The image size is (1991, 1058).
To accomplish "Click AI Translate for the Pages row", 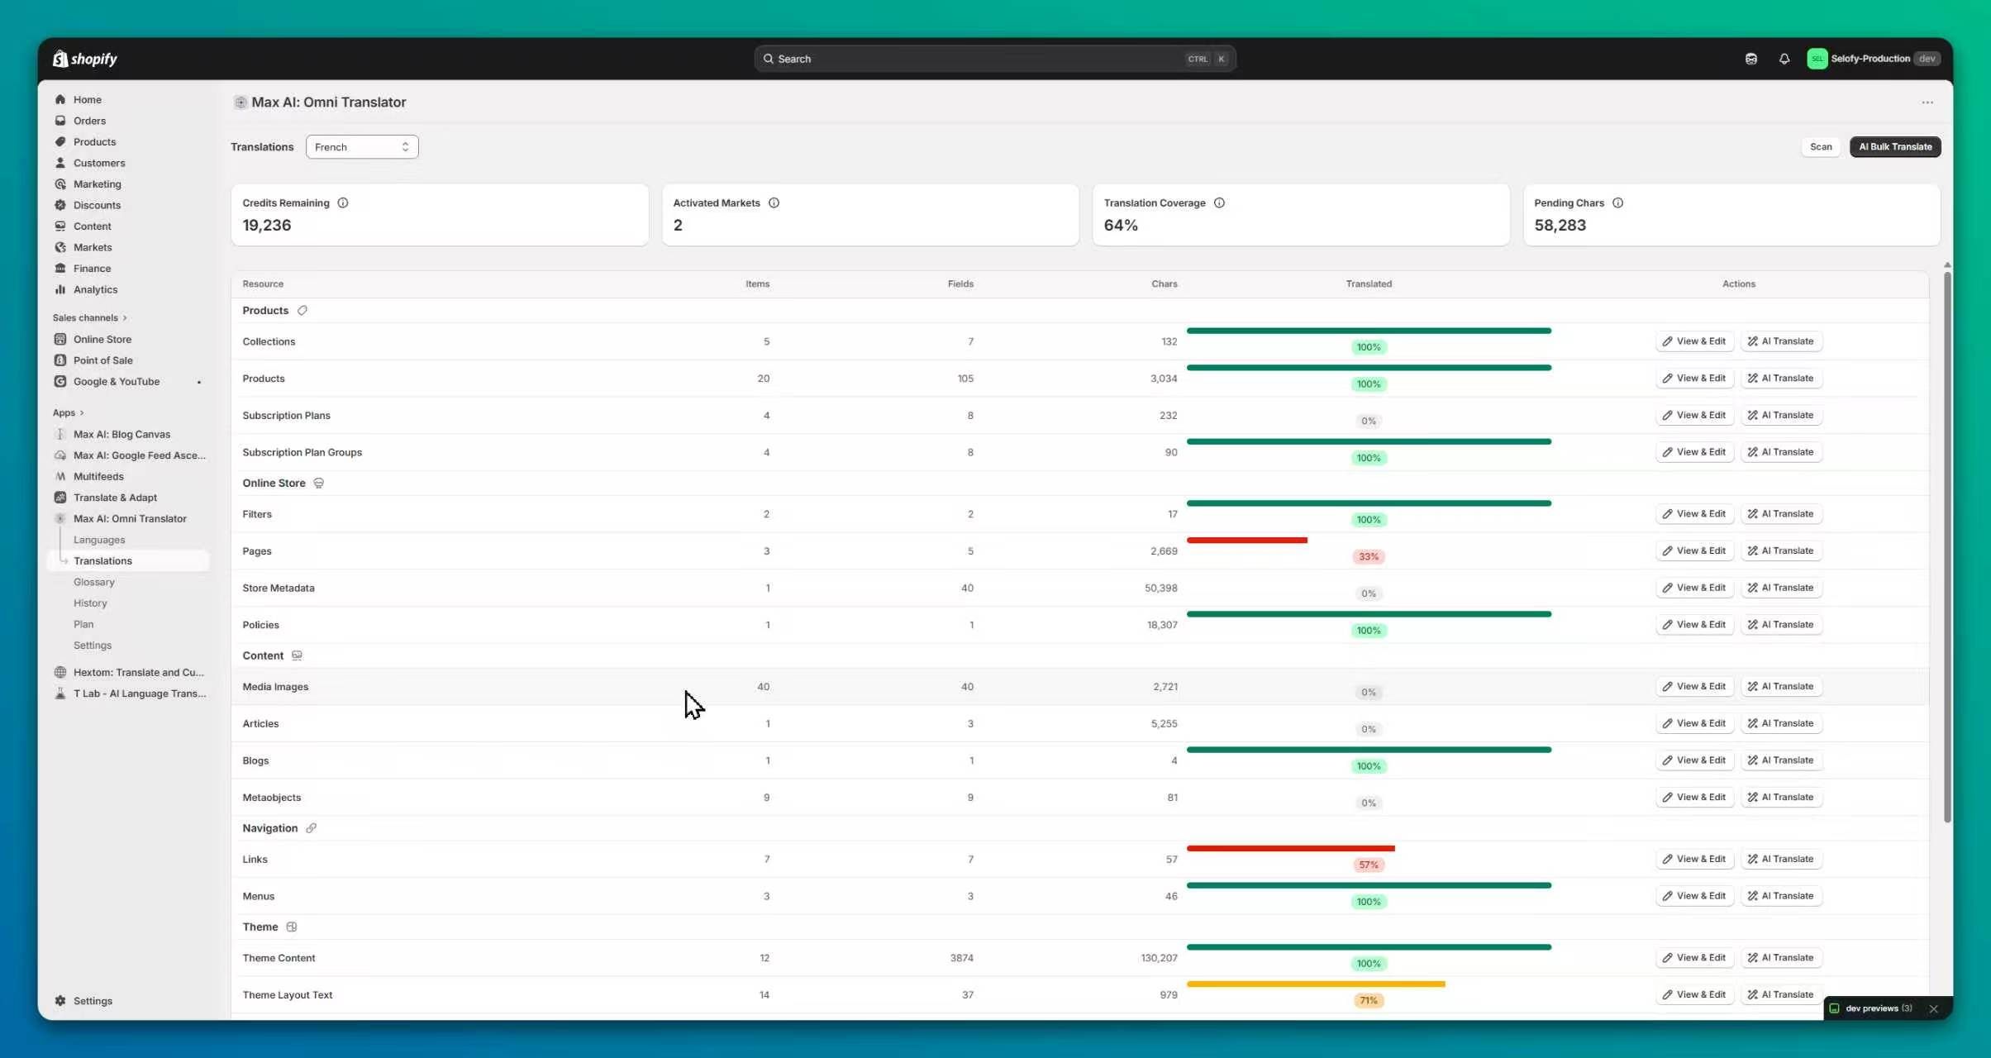I will [x=1780, y=551].
